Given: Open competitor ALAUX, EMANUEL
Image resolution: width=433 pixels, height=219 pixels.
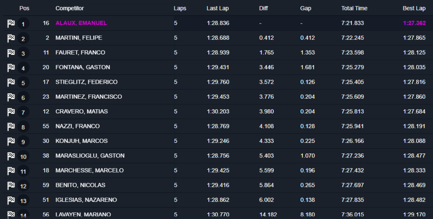Looking at the screenshot, I should pyautogui.click(x=81, y=23).
